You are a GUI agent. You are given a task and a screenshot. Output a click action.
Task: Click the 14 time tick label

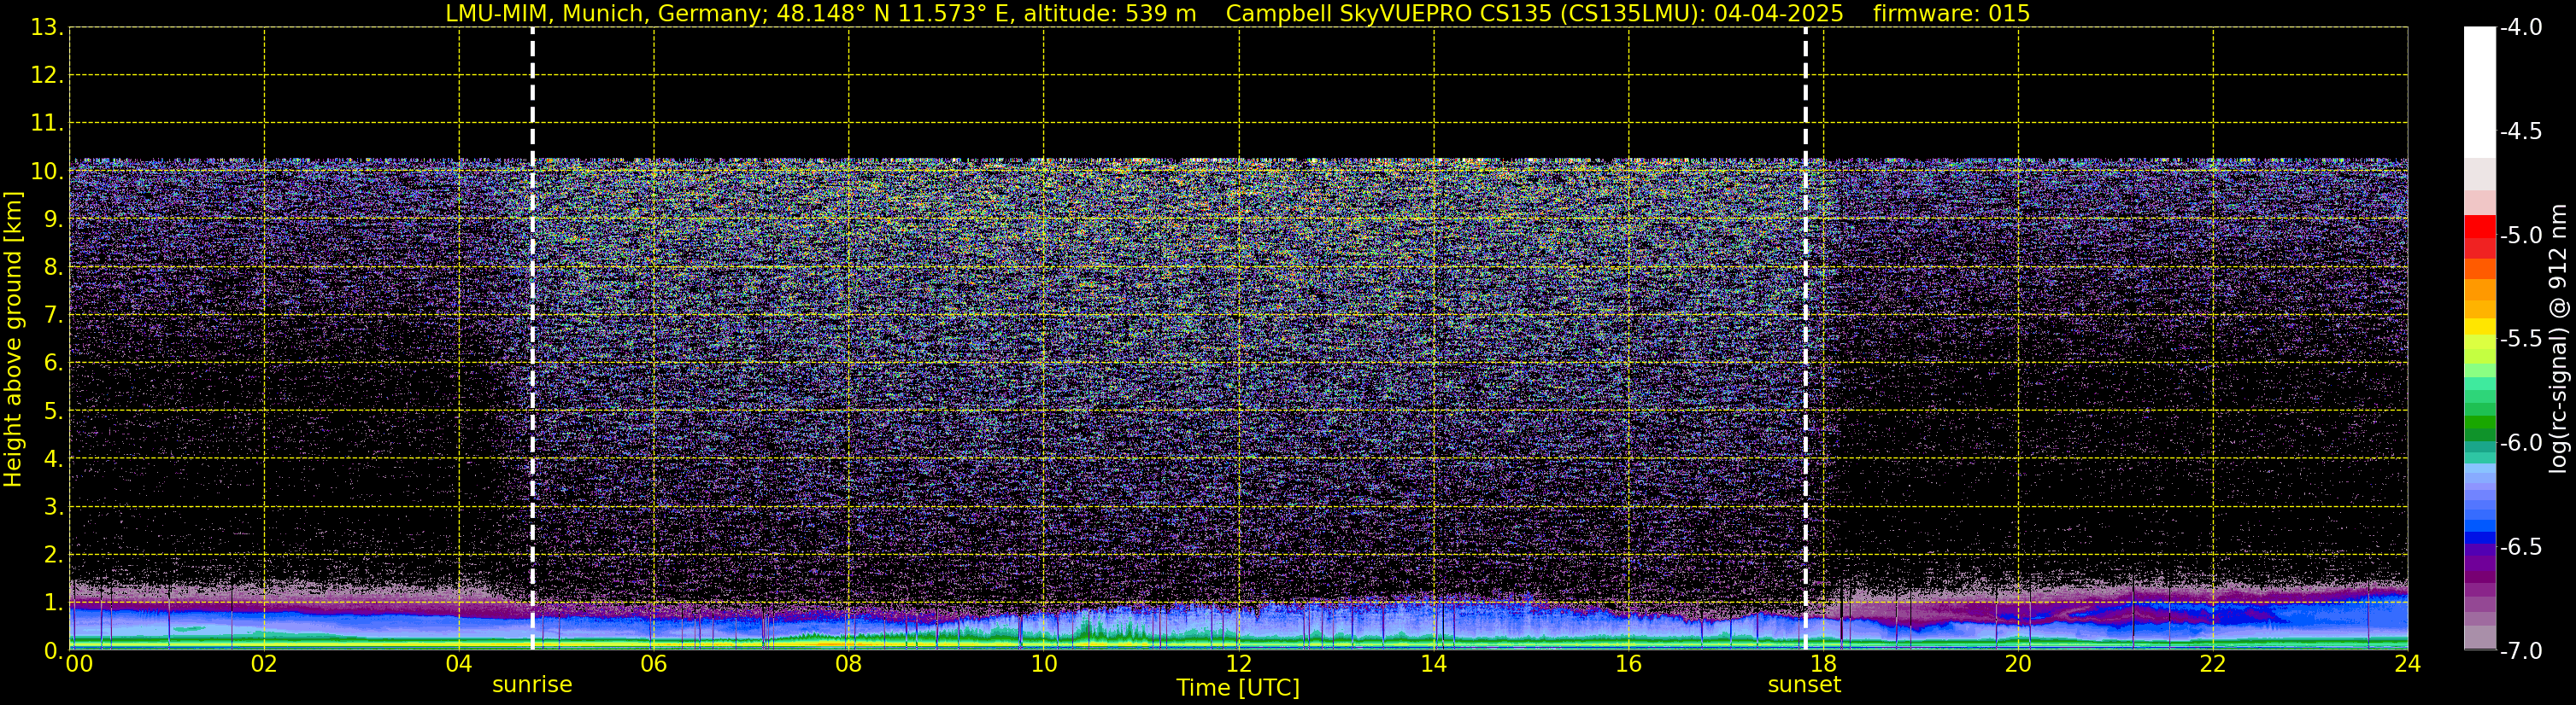click(x=1434, y=664)
